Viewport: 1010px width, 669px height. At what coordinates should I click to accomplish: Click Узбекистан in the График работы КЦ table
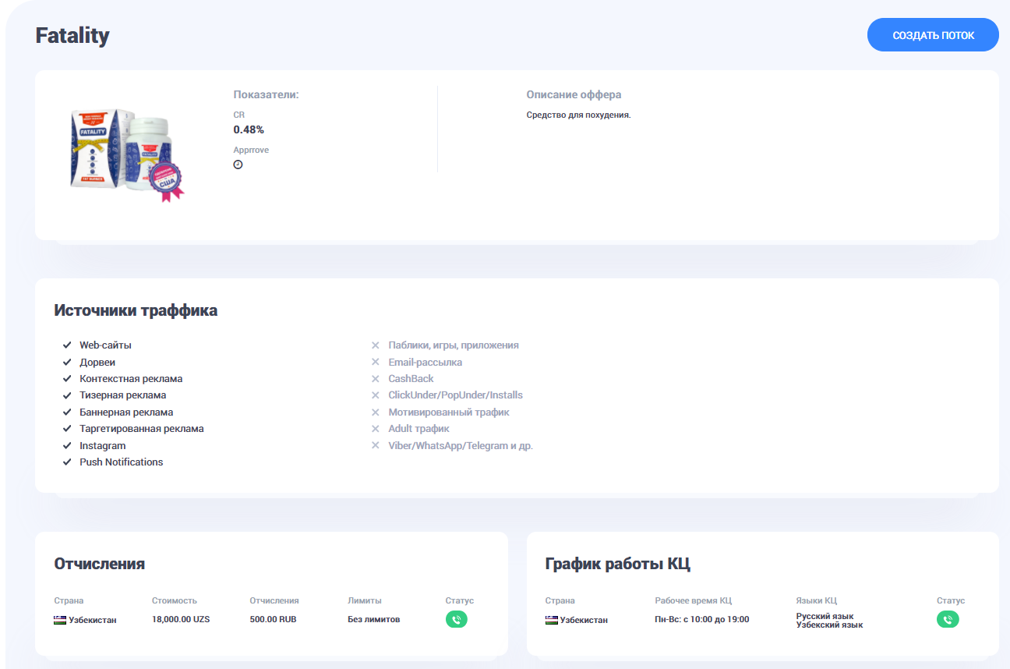584,621
